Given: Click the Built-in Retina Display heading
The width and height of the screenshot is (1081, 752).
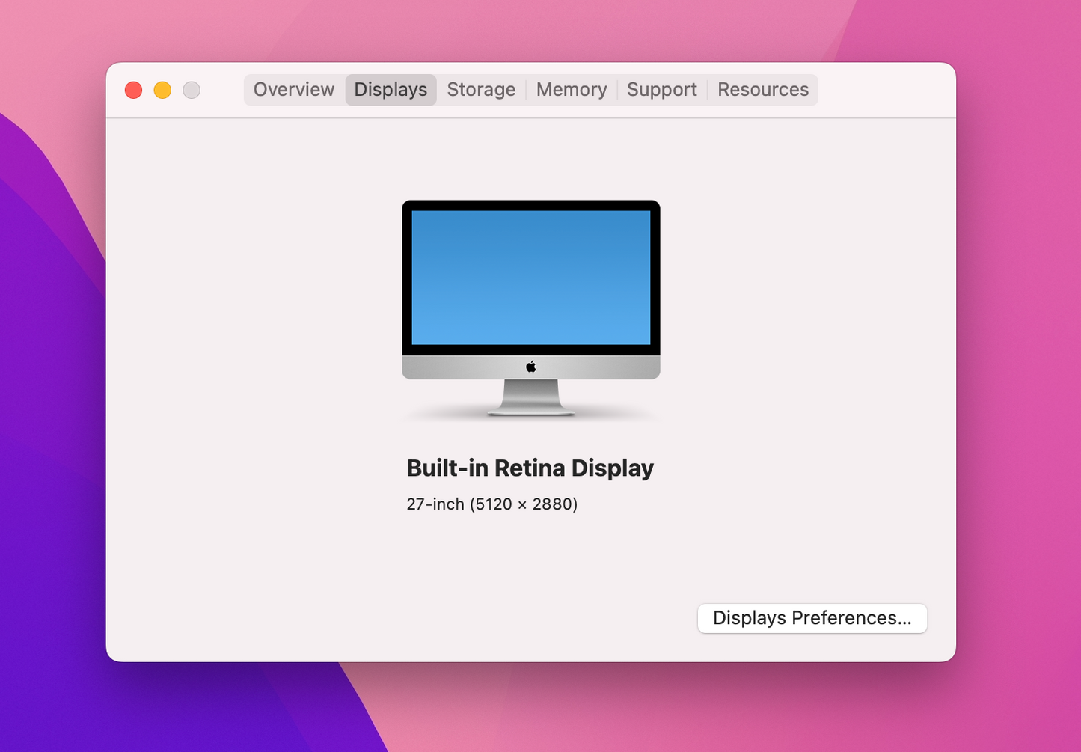Looking at the screenshot, I should [x=530, y=468].
